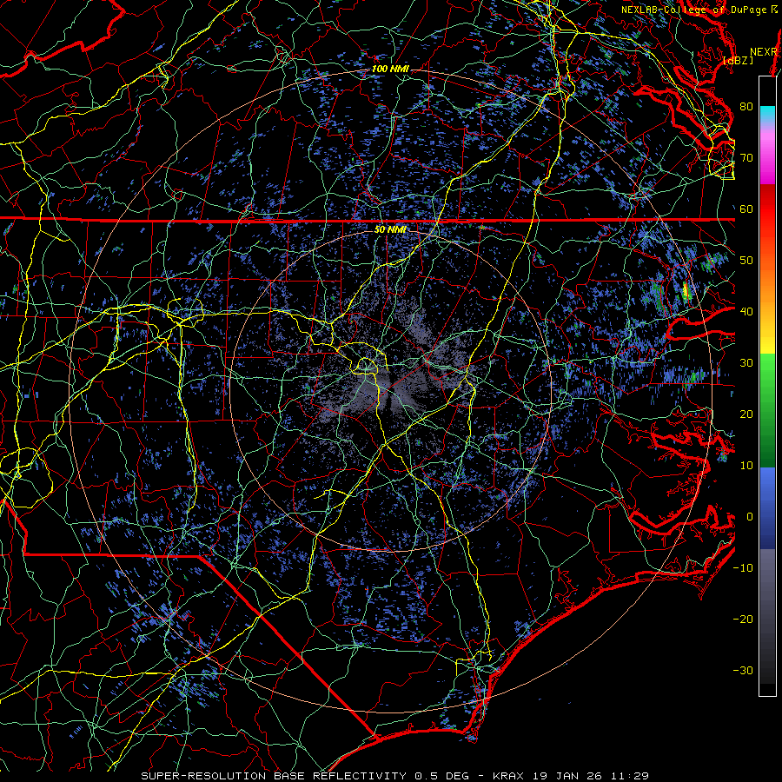Select the 40 value on dBZ scale
The height and width of the screenshot is (782, 782).
coord(746,312)
